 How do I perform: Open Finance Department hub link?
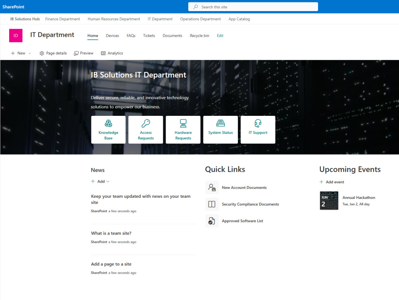[63, 19]
